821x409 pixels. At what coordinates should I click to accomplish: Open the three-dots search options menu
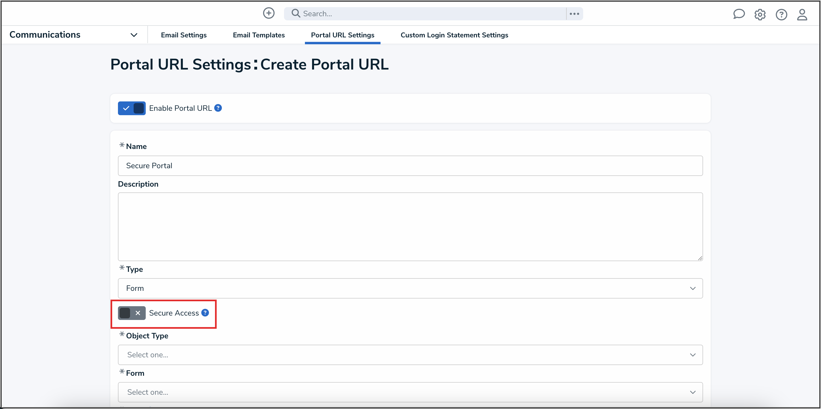[574, 14]
